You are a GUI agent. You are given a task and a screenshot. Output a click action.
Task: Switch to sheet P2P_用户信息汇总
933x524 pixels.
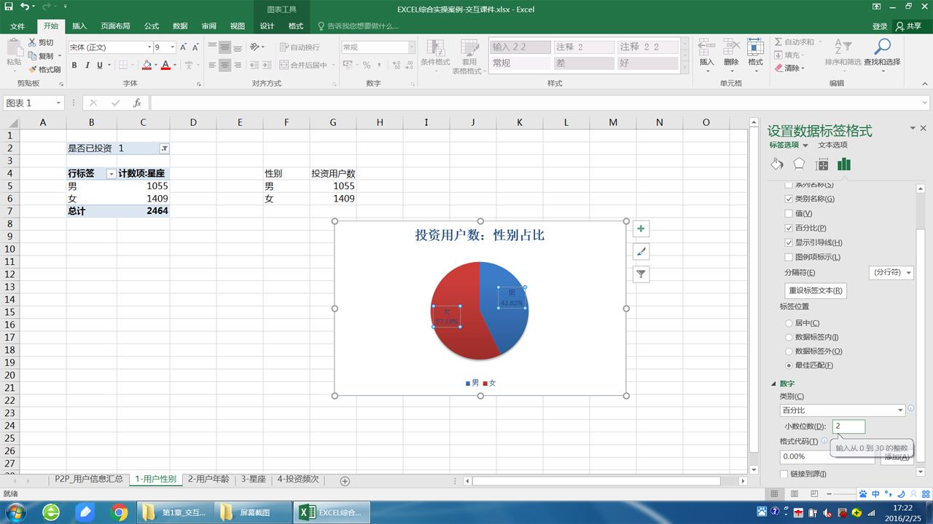(89, 480)
